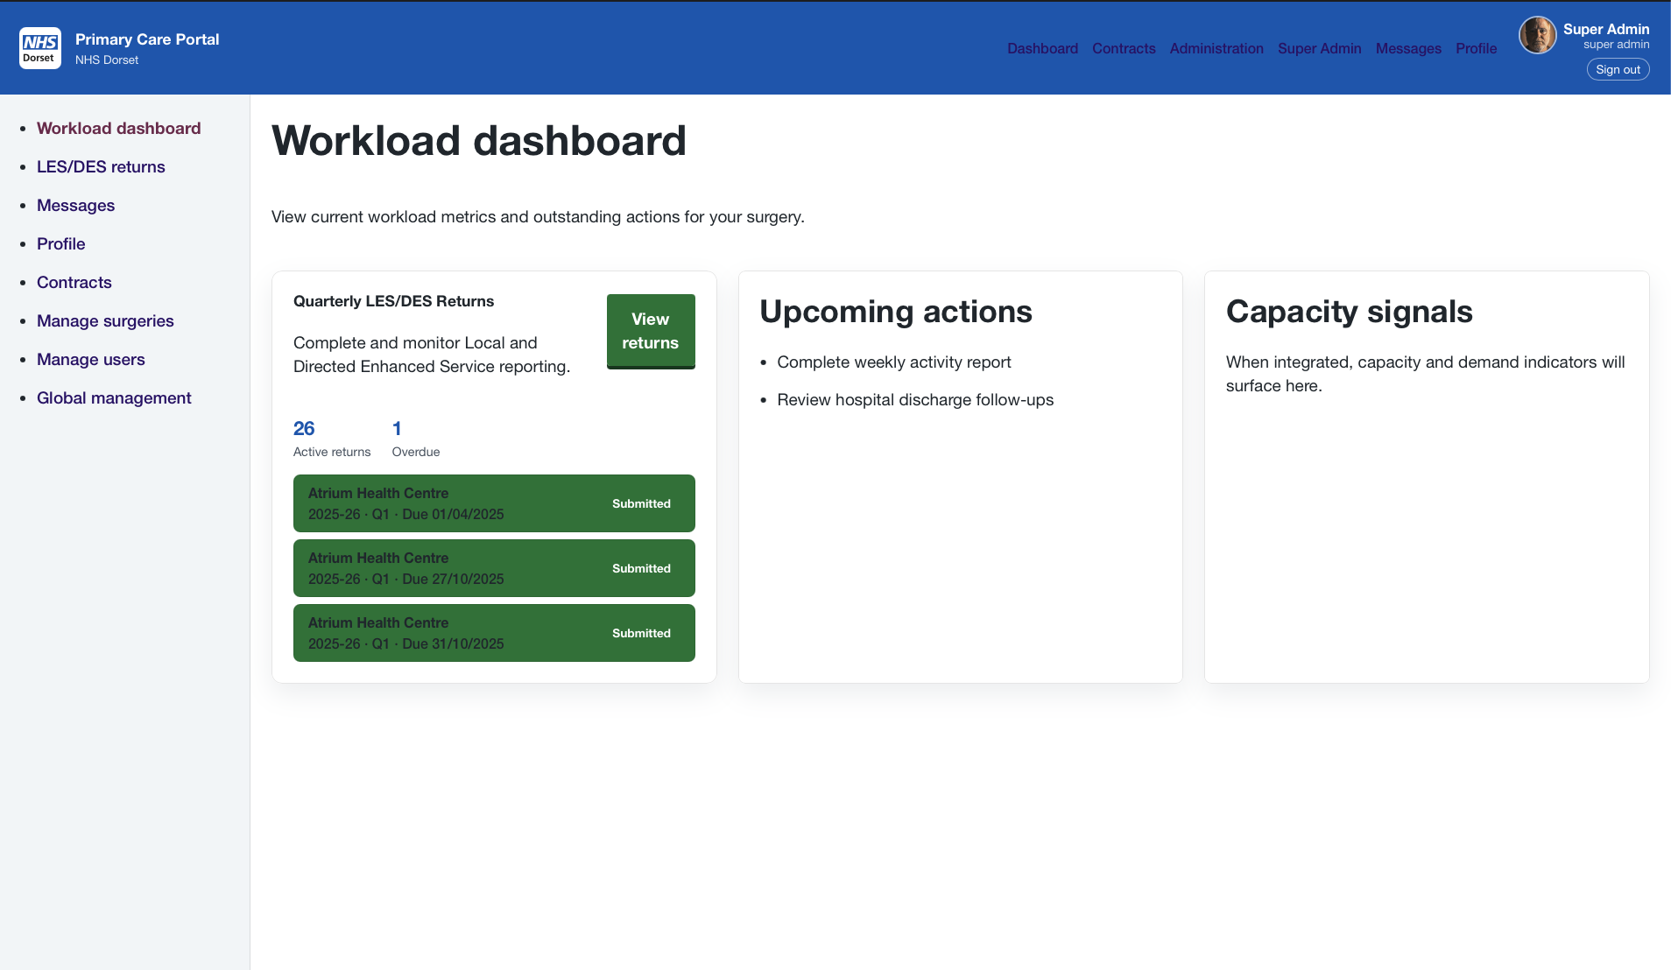The width and height of the screenshot is (1671, 970).
Task: Open the Workload dashboard sidebar link
Action: click(x=118, y=128)
